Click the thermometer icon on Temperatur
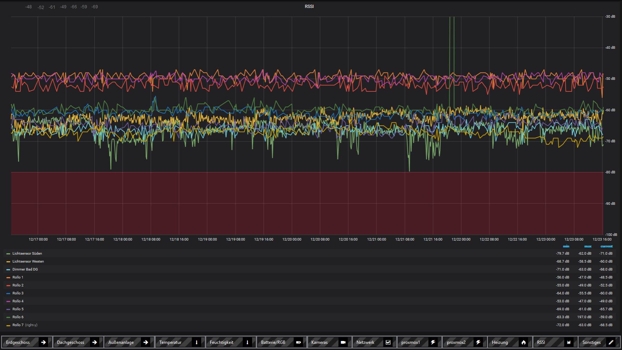 [196, 342]
